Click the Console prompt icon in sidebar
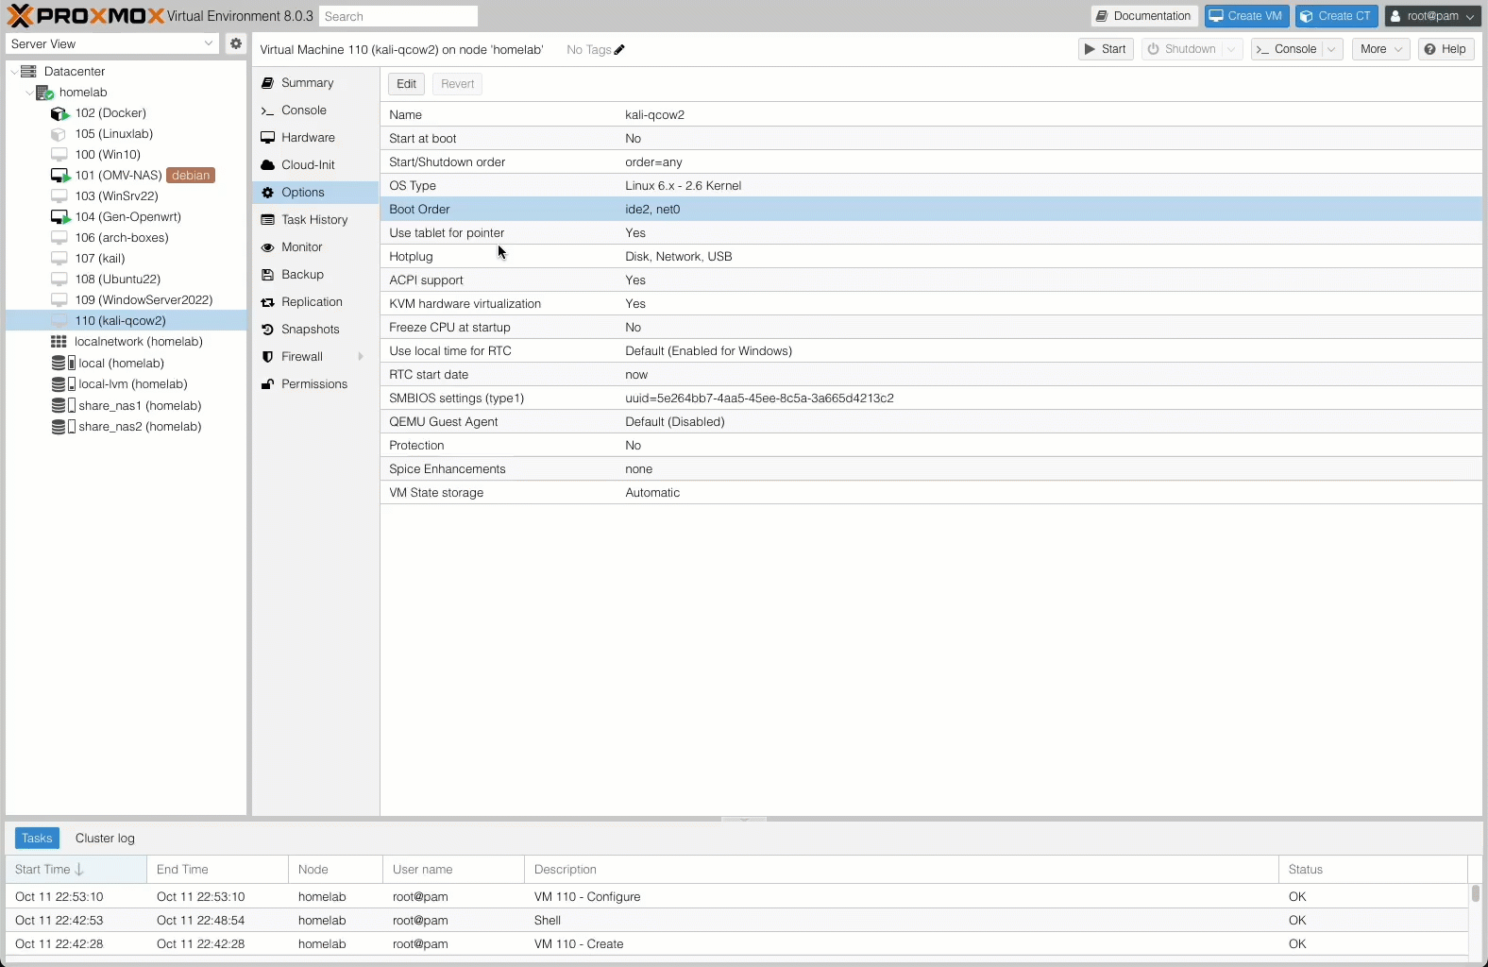Viewport: 1488px width, 967px height. coord(267,110)
